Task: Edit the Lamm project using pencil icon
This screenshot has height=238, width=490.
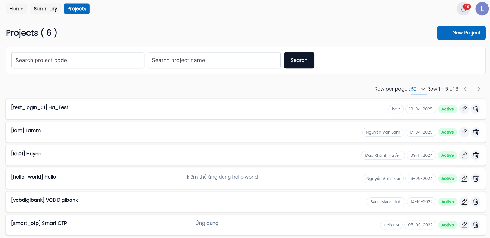Action: 464,132
